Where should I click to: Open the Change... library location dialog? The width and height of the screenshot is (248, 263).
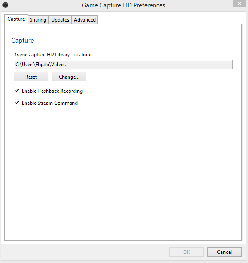coord(69,77)
